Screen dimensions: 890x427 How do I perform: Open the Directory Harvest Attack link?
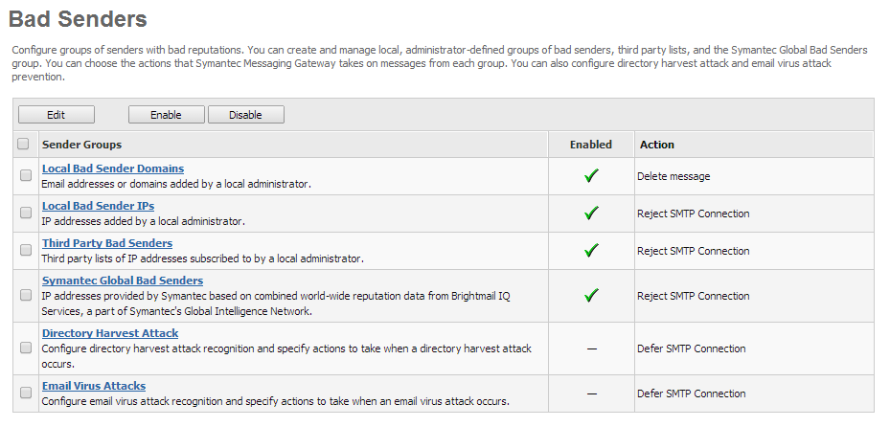110,333
